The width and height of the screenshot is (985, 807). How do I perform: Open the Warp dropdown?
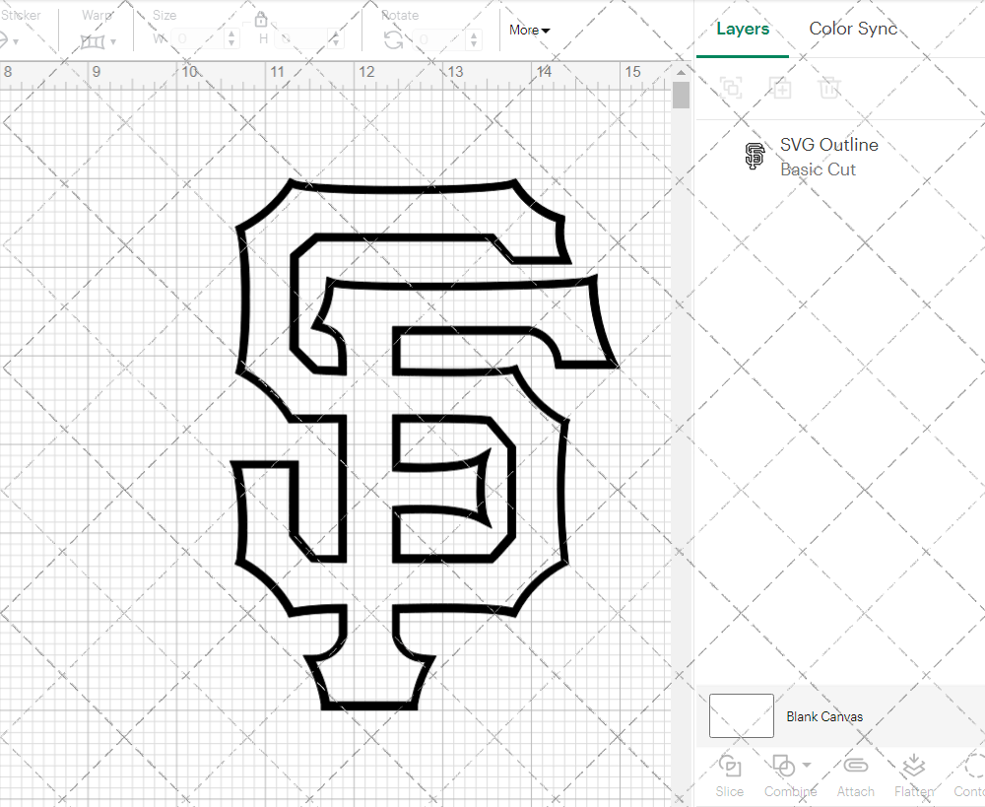click(98, 41)
